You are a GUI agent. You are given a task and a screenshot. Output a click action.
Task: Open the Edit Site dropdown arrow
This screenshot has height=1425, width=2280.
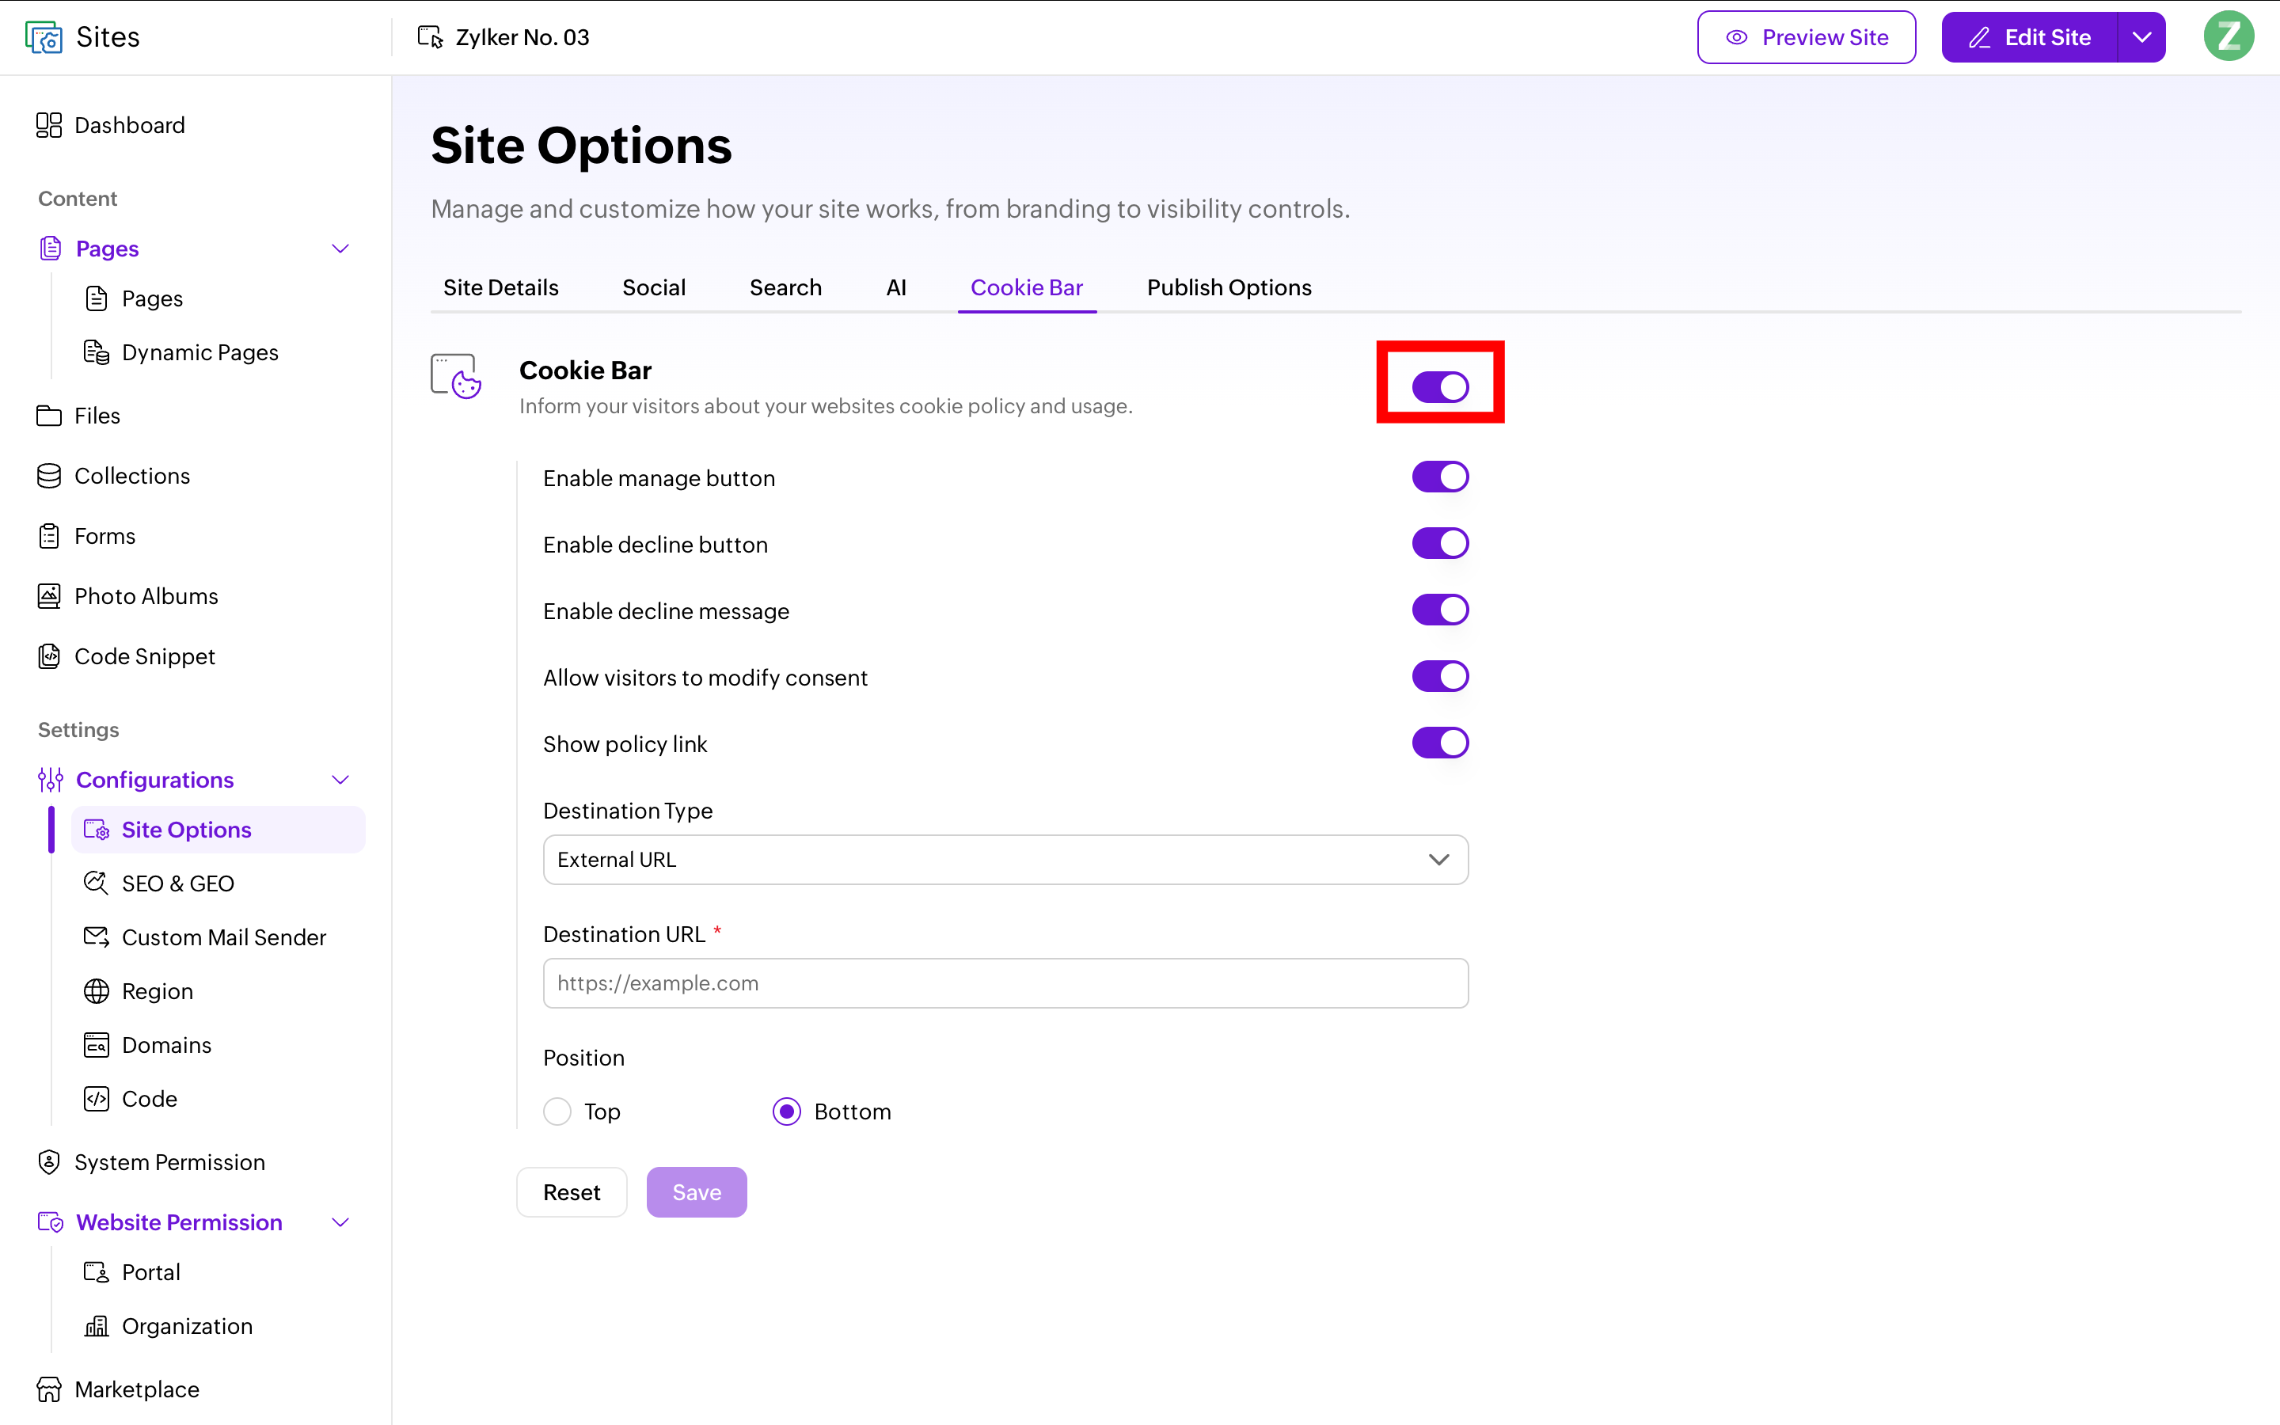2141,38
